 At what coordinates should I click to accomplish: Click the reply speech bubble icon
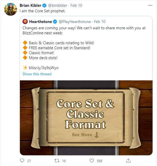pos(22,160)
